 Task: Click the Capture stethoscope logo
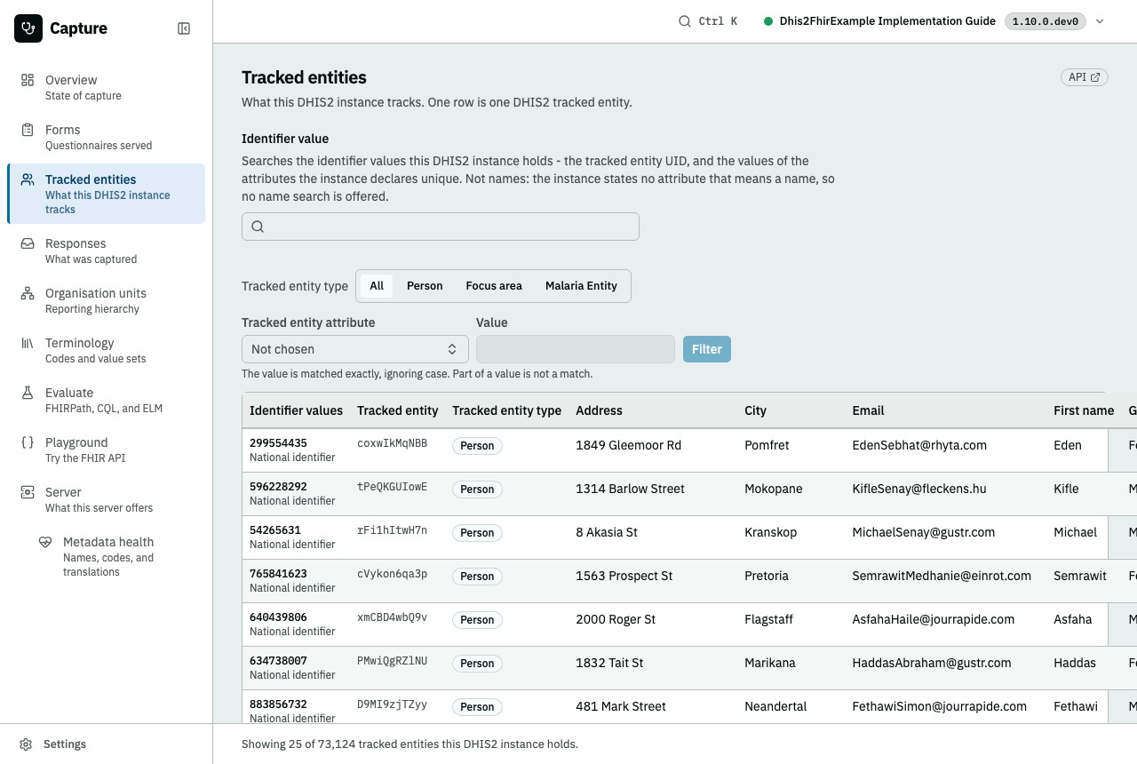coord(28,28)
